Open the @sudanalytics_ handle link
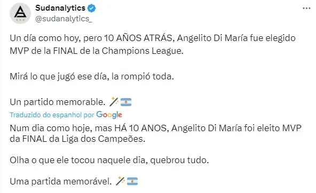The height and width of the screenshot is (193, 316). tap(64, 19)
